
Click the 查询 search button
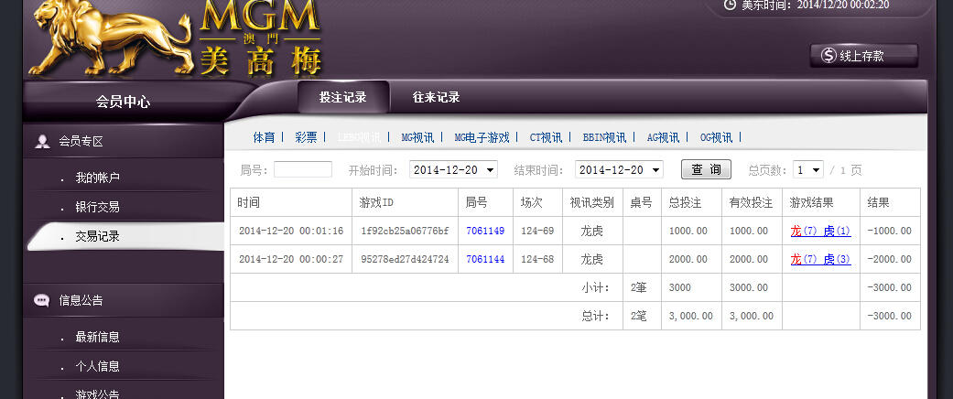point(706,169)
